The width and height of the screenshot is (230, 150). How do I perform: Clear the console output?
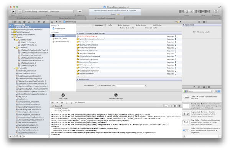pyautogui.click(x=165, y=106)
